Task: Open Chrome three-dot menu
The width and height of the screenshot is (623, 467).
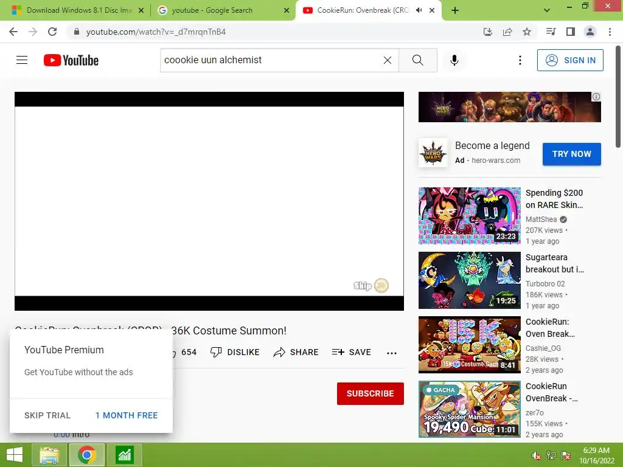Action: tap(610, 32)
